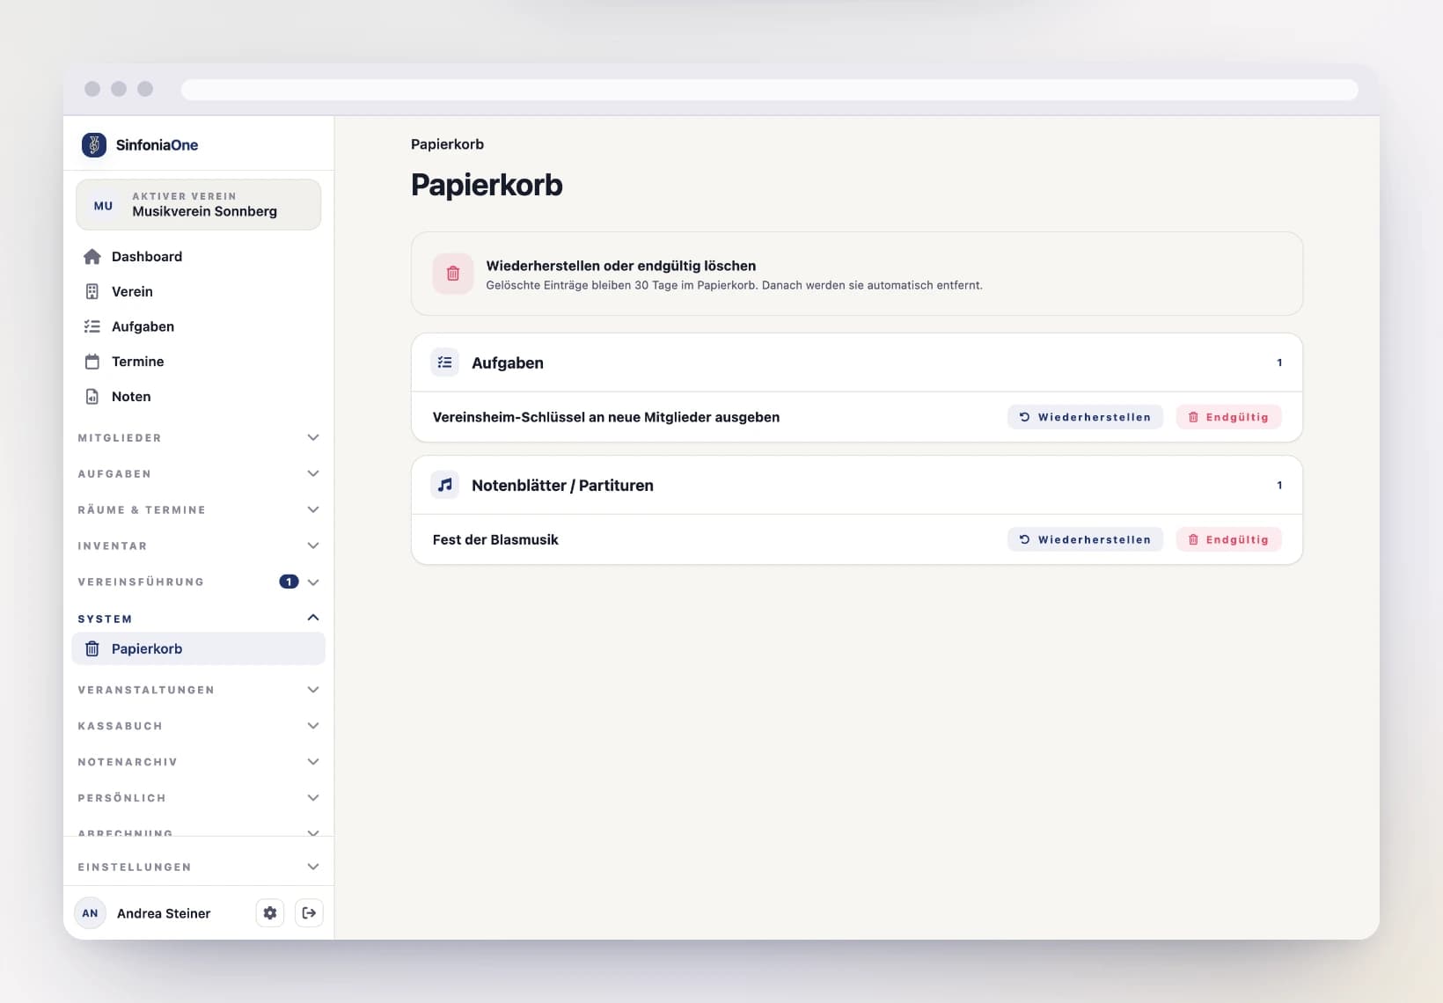Viewport: 1443px width, 1003px height.
Task: Click the AN user avatar
Action: (x=91, y=913)
